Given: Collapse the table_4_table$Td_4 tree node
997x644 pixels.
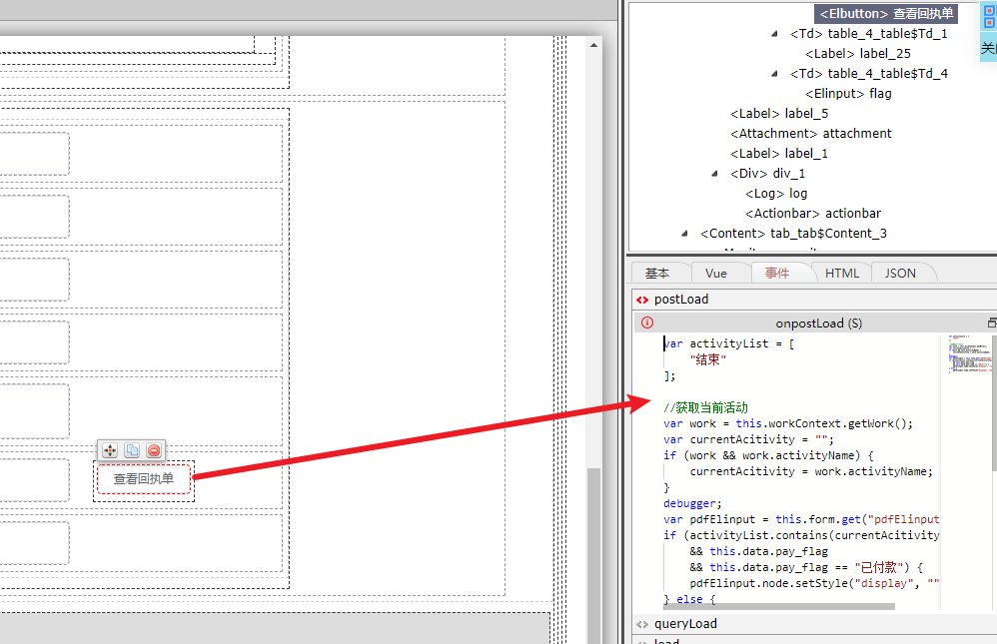Looking at the screenshot, I should [x=775, y=74].
